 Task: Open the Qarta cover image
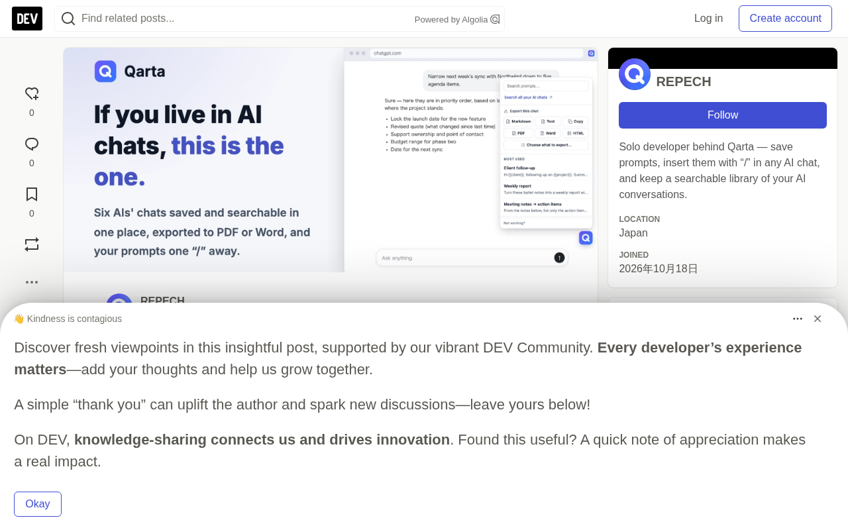point(331,160)
